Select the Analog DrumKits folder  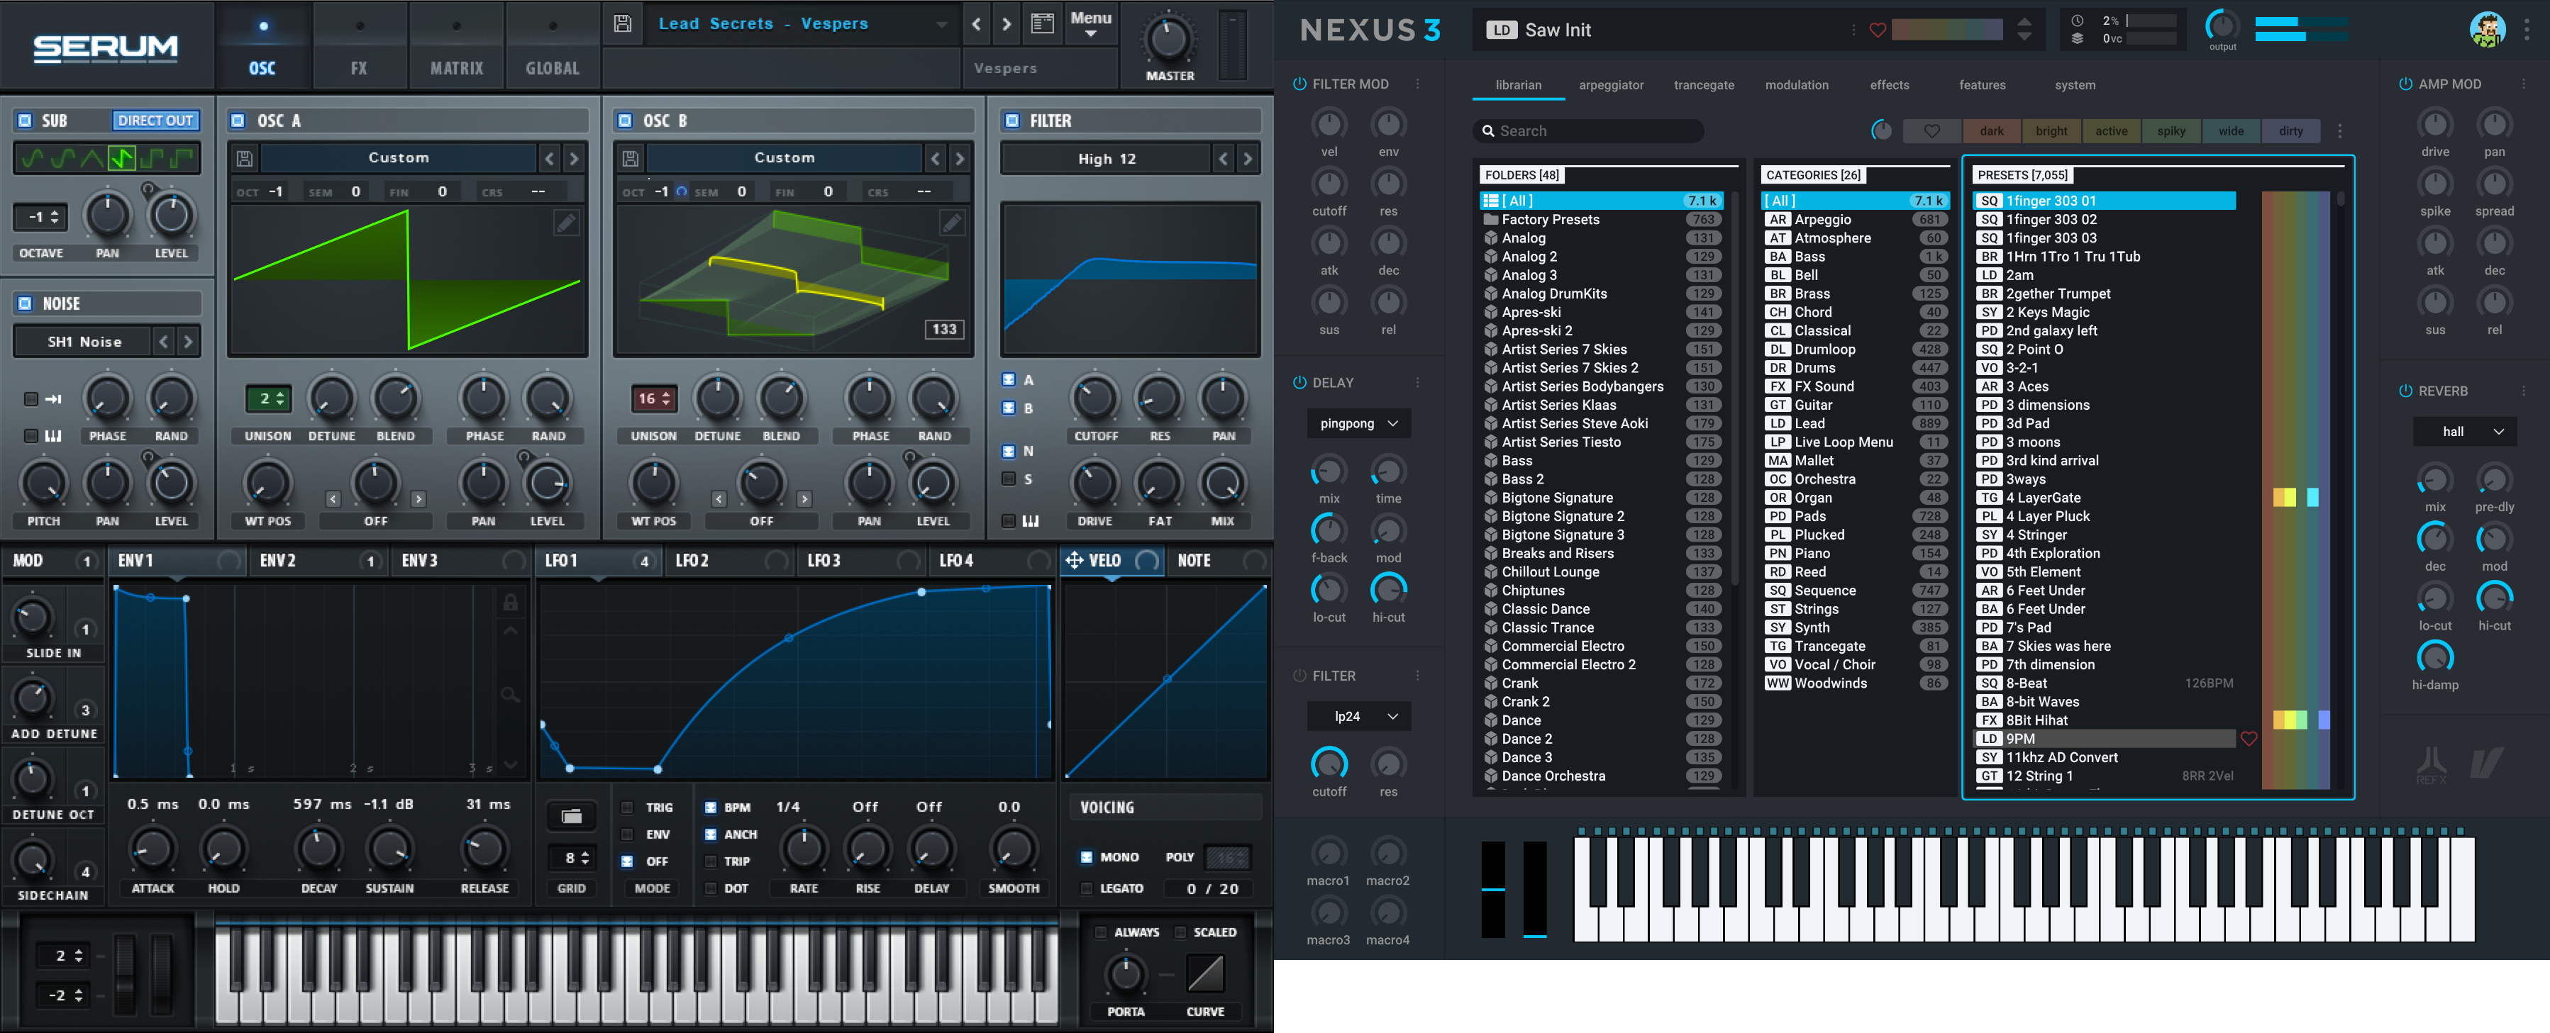1602,294
